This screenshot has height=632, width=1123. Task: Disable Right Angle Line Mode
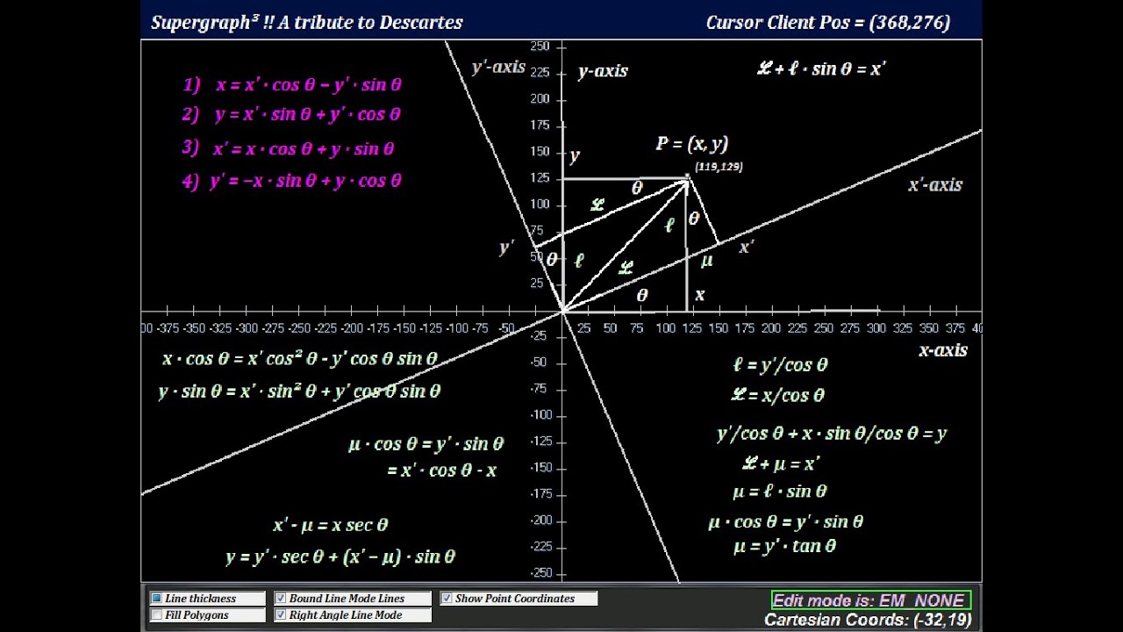click(x=281, y=615)
